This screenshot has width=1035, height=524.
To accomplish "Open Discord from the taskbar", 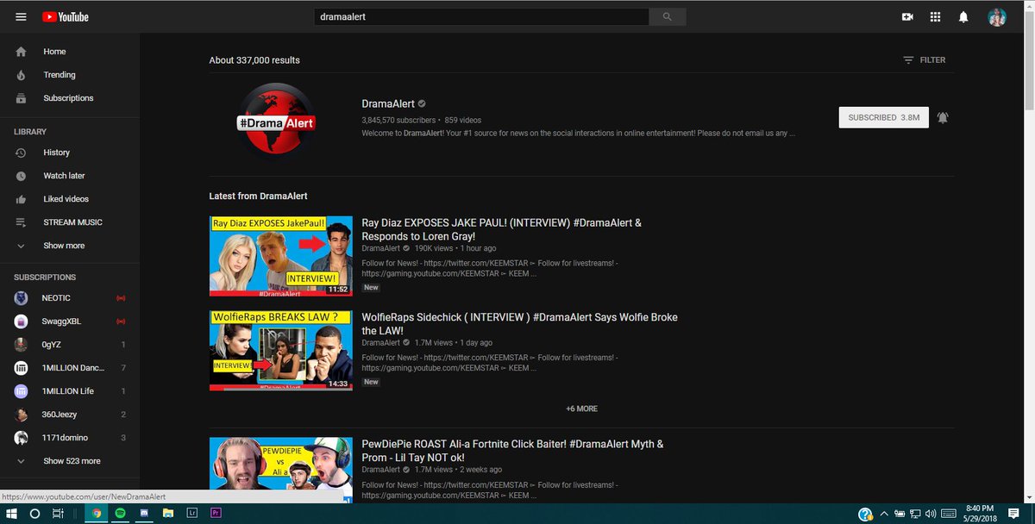I will (144, 513).
